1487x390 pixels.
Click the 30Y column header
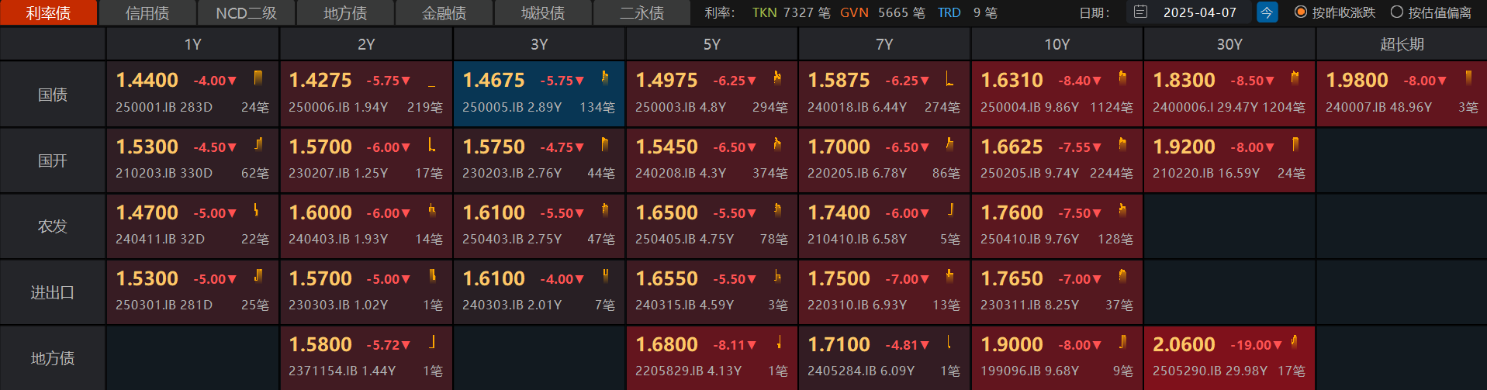pos(1229,44)
